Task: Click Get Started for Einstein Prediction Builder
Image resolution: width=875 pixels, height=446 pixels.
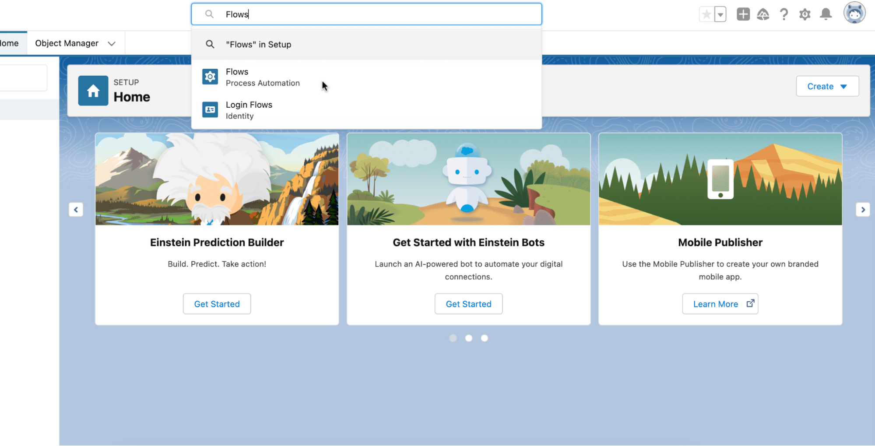Action: point(217,304)
